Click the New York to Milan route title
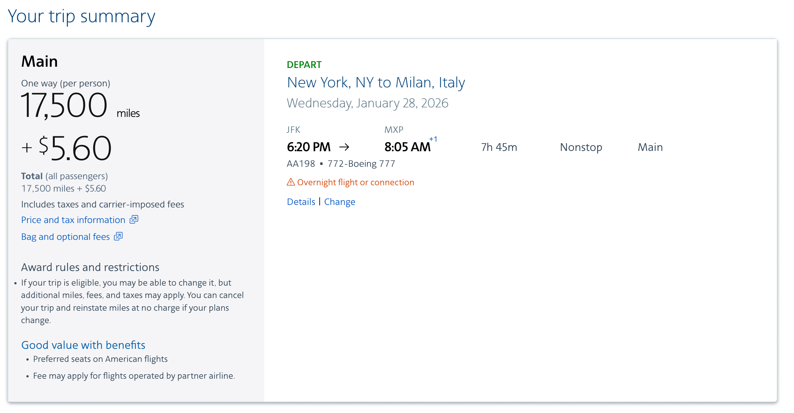Screen dimensions: 794x413 click(x=376, y=83)
